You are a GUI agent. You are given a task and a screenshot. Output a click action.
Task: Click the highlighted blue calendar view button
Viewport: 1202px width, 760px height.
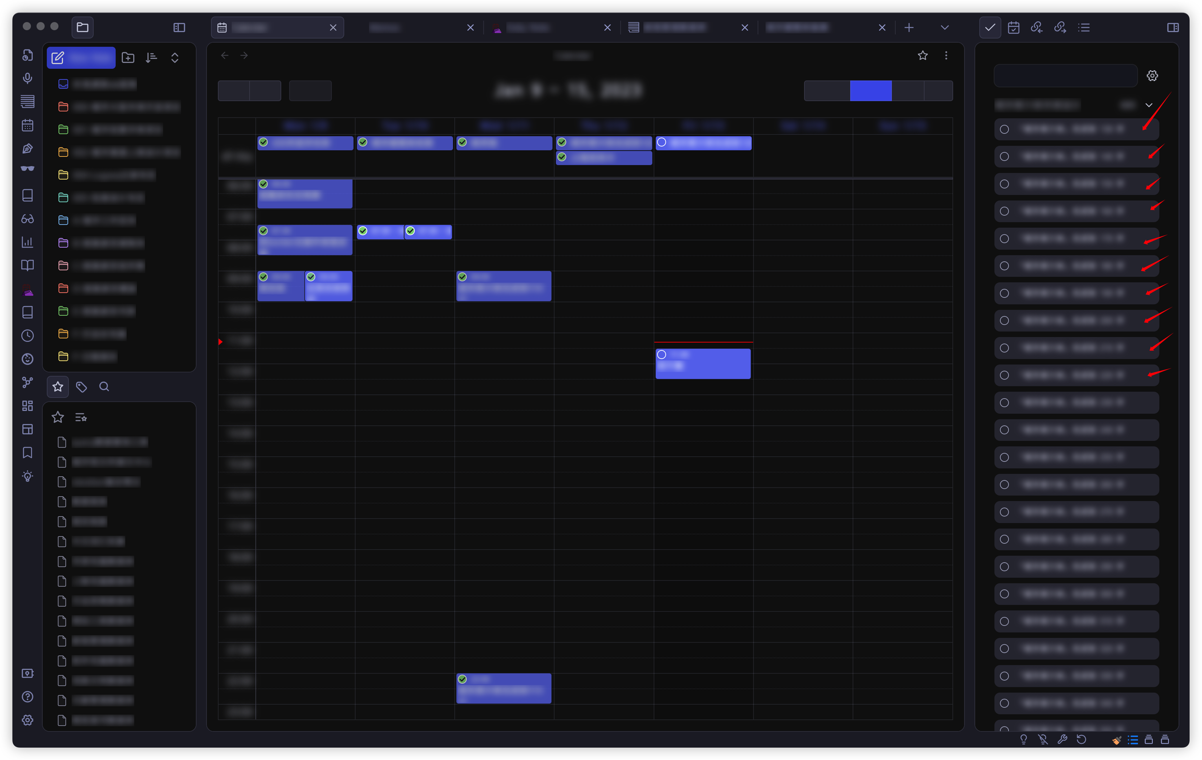(871, 91)
